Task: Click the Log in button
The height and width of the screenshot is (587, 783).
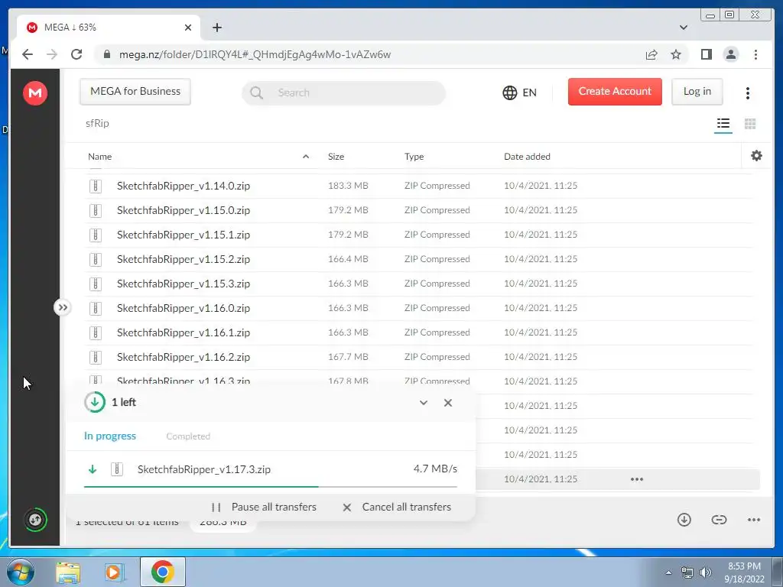Action: click(x=697, y=92)
